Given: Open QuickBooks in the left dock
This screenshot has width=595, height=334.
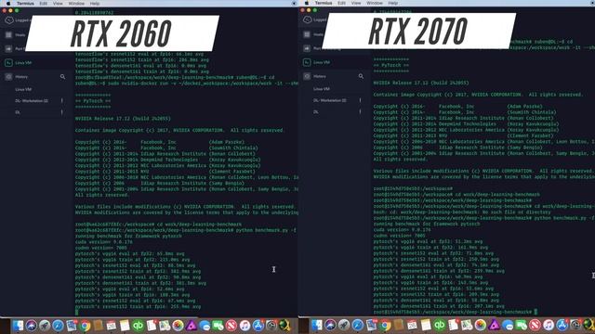Looking at the screenshot, I should click(139, 326).
